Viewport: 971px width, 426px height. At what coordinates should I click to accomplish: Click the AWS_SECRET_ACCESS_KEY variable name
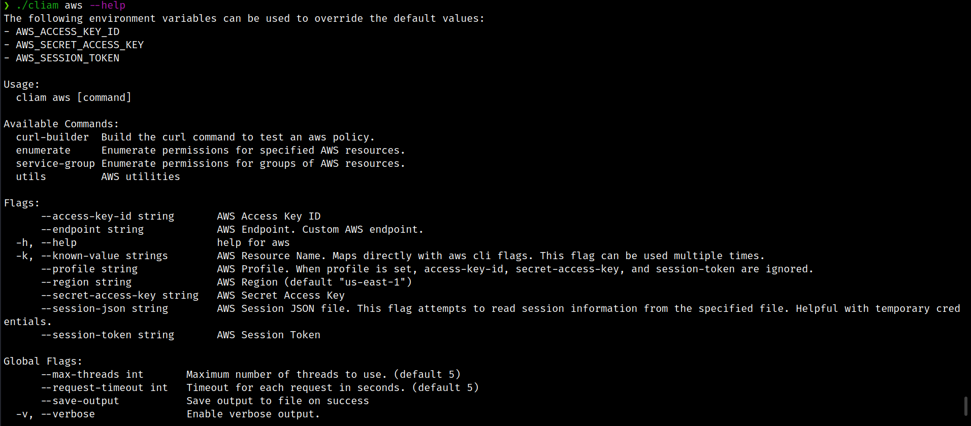pos(80,45)
